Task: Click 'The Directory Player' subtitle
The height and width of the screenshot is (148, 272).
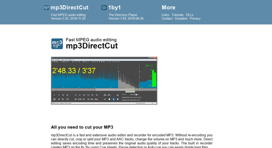Action: click(123, 15)
